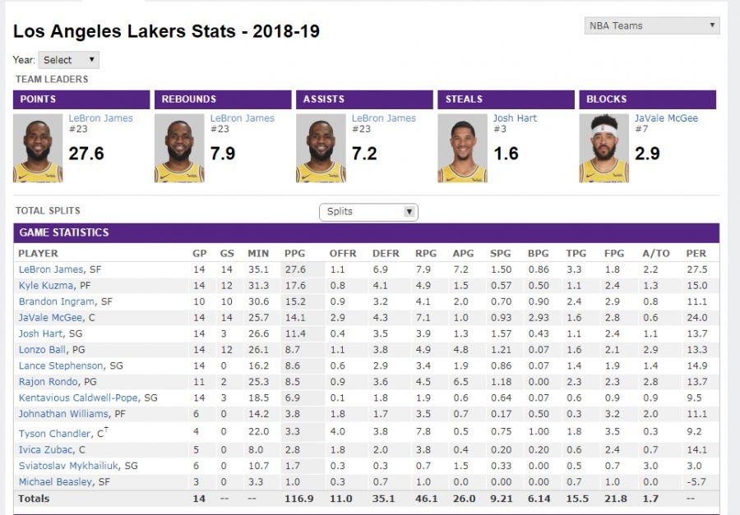This screenshot has height=515, width=740.
Task: Click the TOTAL SPLITS label
Action: pos(48,211)
